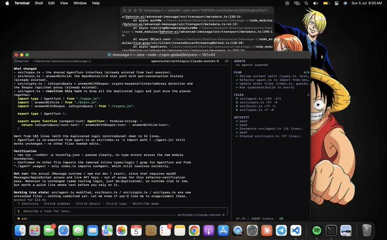The width and height of the screenshot is (387, 240).
Task: Click the Siri icon in menu bar
Action: click(x=345, y=3)
